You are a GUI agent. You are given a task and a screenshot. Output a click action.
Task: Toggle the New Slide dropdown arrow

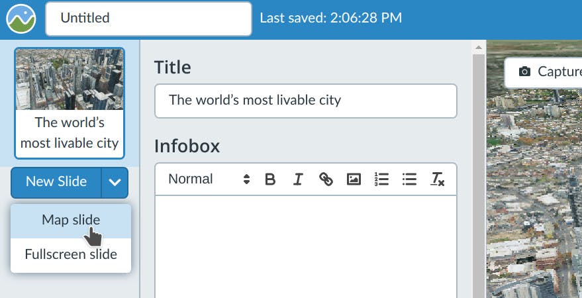click(115, 182)
